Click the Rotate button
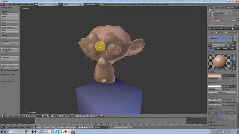Image resolution: width=239 pixels, height=134 pixels. [x=10, y=16]
